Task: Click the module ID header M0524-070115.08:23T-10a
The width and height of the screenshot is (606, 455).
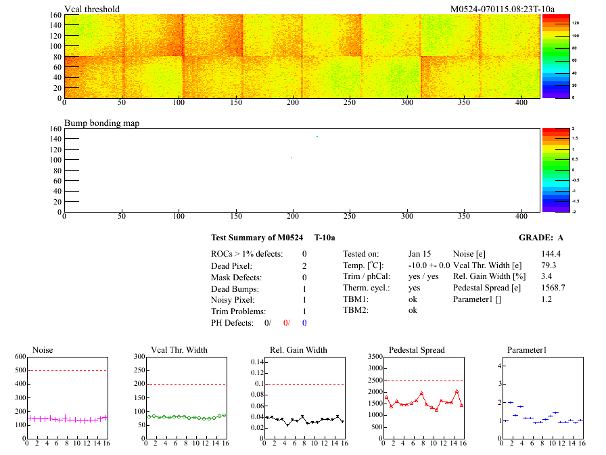Action: (502, 9)
